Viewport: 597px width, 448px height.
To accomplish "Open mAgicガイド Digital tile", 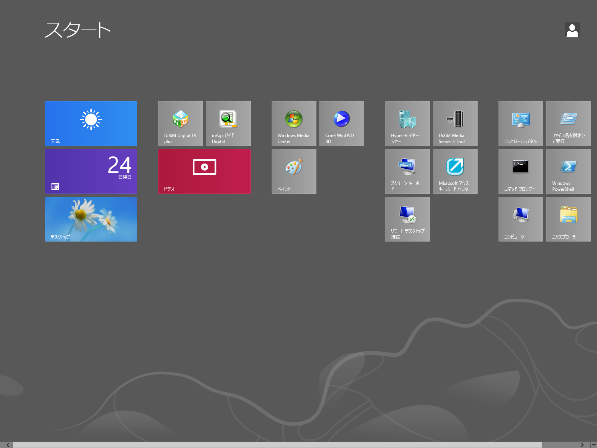I will coord(228,124).
